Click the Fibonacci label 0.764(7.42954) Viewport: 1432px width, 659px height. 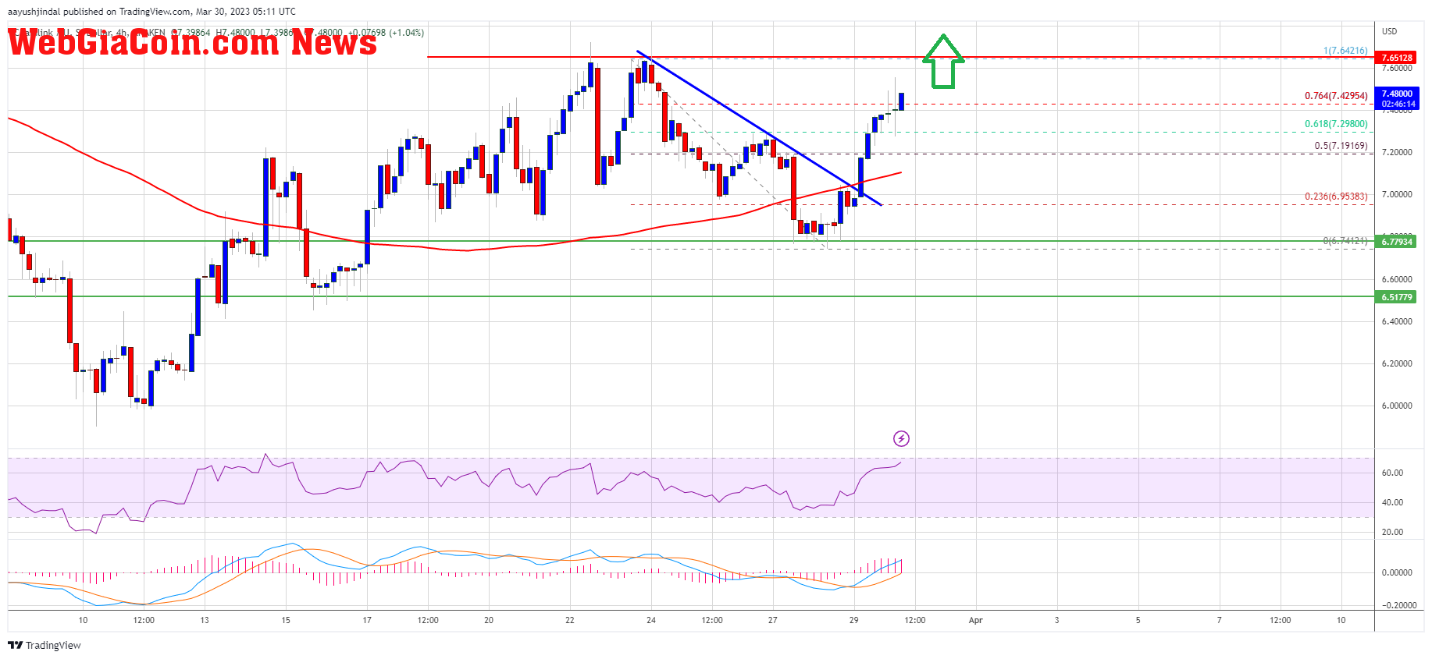1336,96
